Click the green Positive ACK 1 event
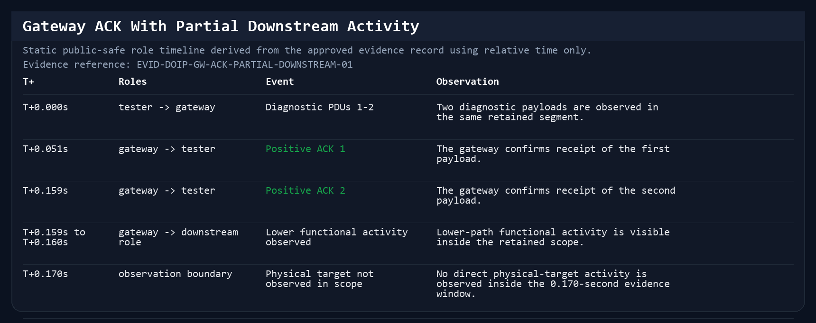The image size is (816, 323). (x=306, y=149)
